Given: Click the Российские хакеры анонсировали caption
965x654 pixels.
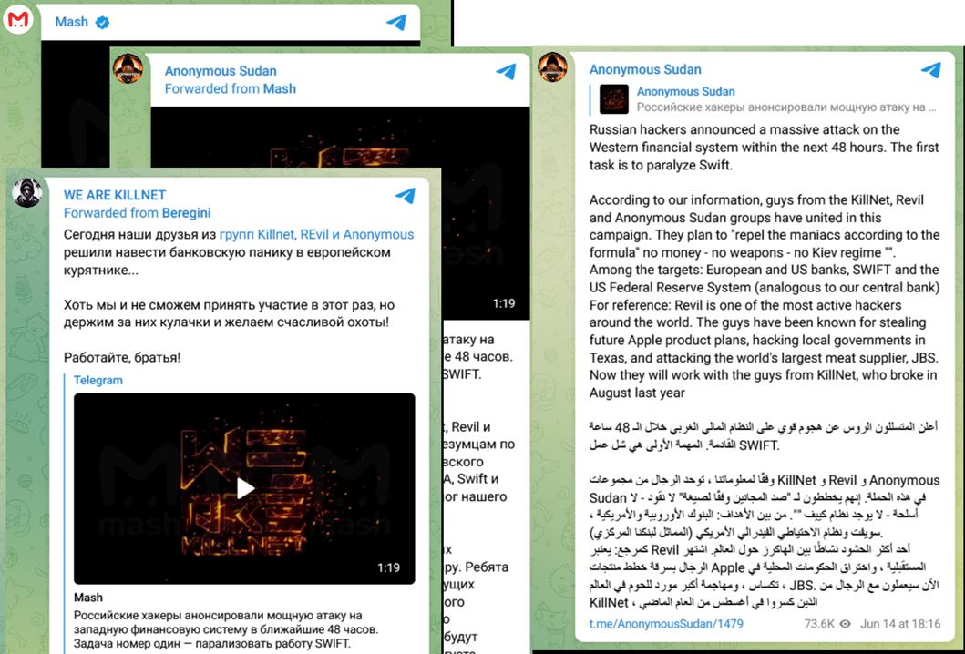Looking at the screenshot, I should [x=227, y=629].
